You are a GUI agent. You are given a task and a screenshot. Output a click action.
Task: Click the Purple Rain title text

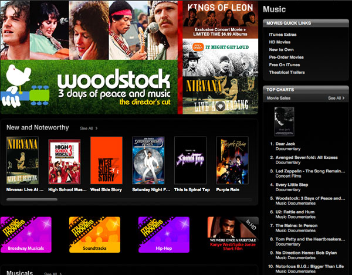tap(228, 189)
